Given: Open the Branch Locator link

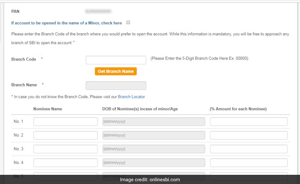Looking at the screenshot, I should click(131, 97).
